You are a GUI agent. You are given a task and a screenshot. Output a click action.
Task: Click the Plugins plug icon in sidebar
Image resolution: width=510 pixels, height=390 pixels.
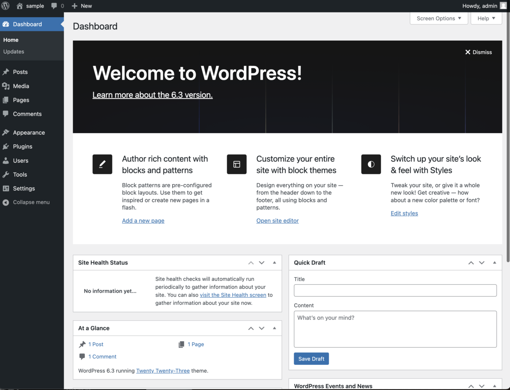[6, 147]
